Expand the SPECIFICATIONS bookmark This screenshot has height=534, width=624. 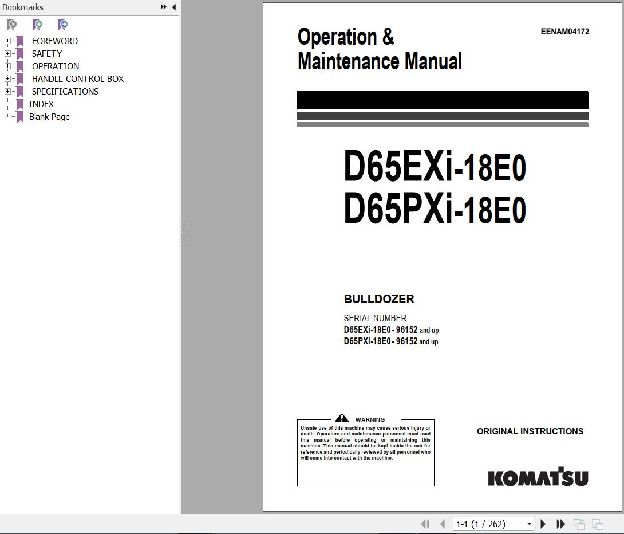click(7, 91)
